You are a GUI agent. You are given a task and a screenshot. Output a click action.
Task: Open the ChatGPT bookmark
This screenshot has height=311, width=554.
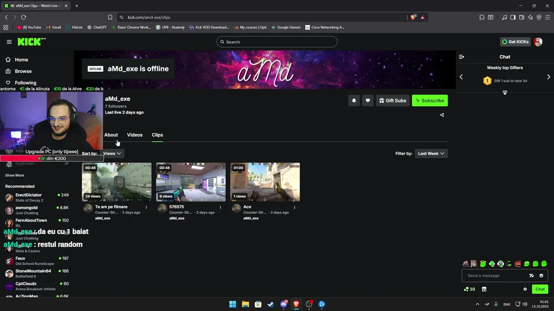[97, 27]
